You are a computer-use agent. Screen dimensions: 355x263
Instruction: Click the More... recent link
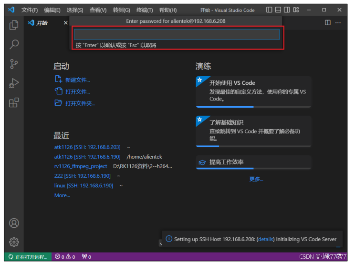pyautogui.click(x=62, y=195)
